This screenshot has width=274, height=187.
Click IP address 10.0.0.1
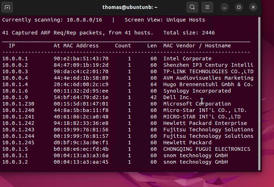click(x=15, y=59)
